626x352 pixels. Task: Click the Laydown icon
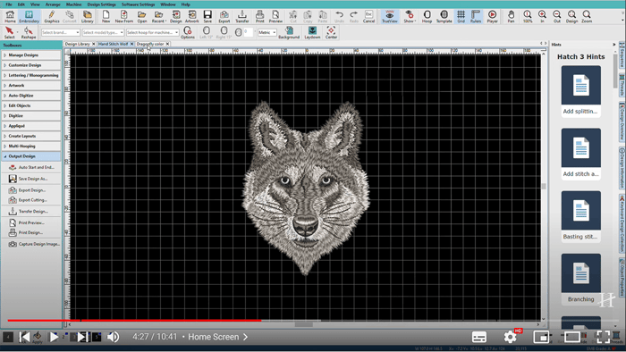(x=312, y=33)
